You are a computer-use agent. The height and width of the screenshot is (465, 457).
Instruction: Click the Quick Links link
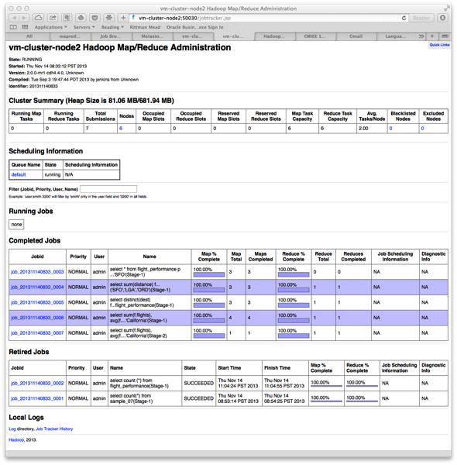click(439, 45)
